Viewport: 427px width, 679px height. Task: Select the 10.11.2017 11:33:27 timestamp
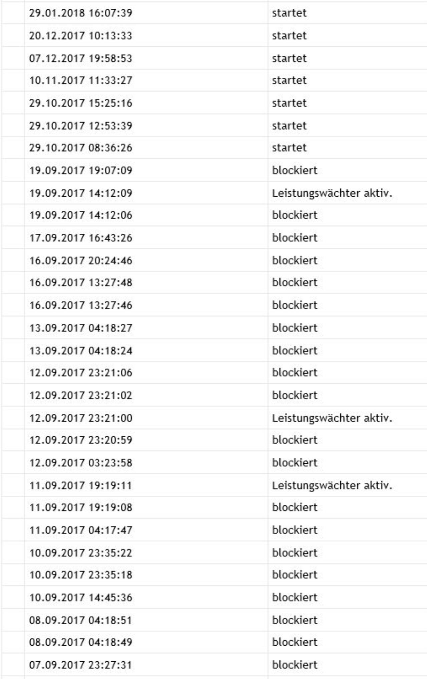pyautogui.click(x=80, y=80)
